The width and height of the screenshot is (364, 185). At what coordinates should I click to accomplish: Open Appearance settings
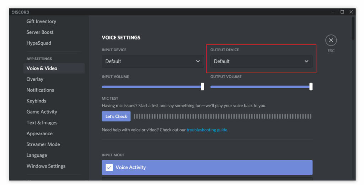(39, 134)
